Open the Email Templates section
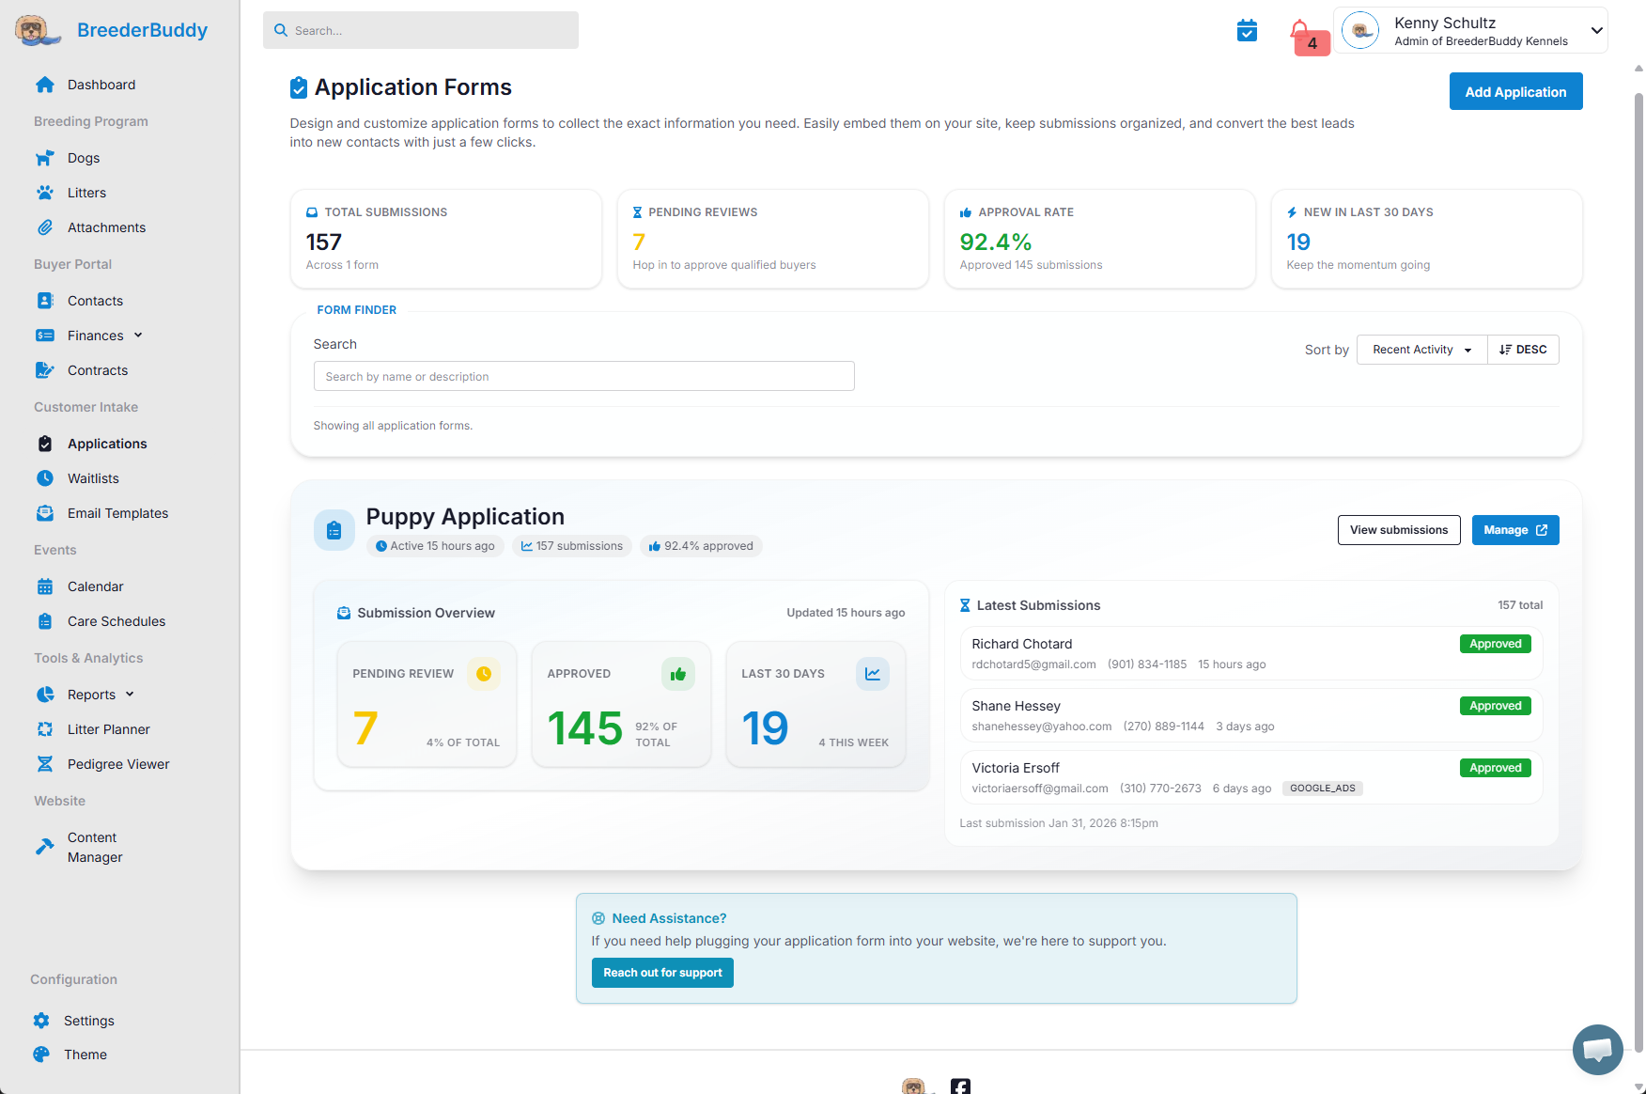This screenshot has height=1094, width=1646. tap(117, 513)
